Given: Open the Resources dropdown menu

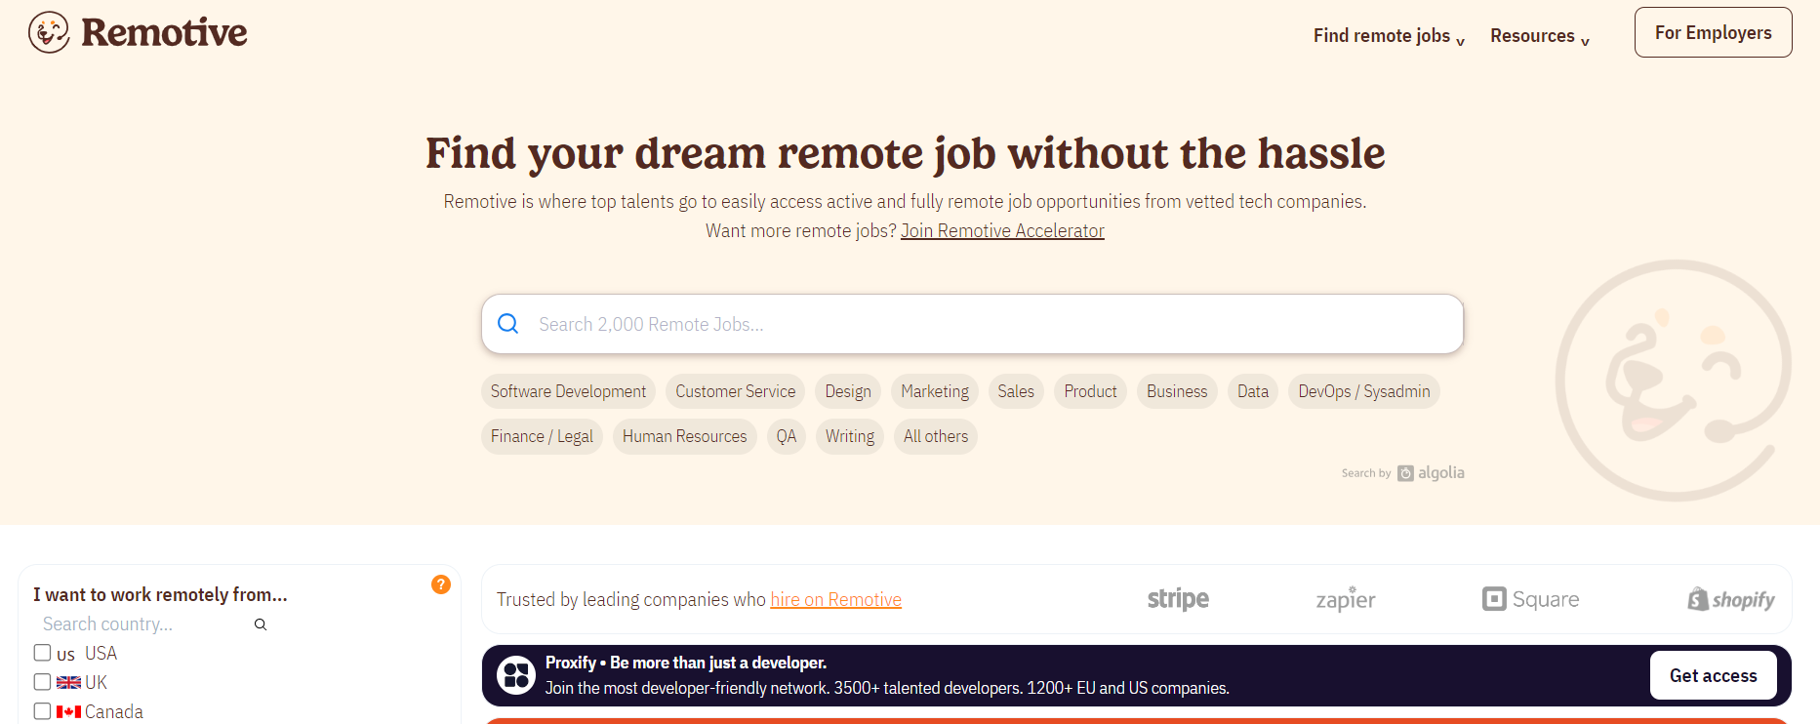Looking at the screenshot, I should point(1539,36).
